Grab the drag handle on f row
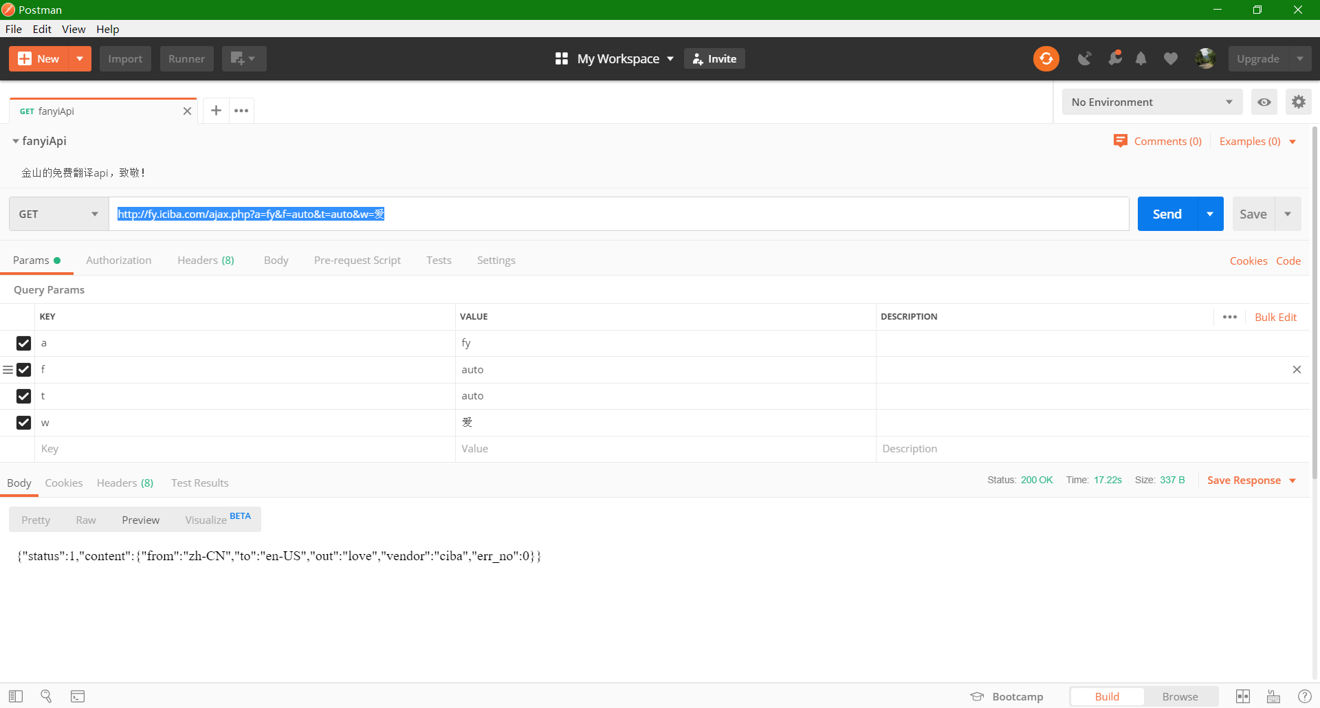This screenshot has width=1320, height=708. pyautogui.click(x=8, y=370)
